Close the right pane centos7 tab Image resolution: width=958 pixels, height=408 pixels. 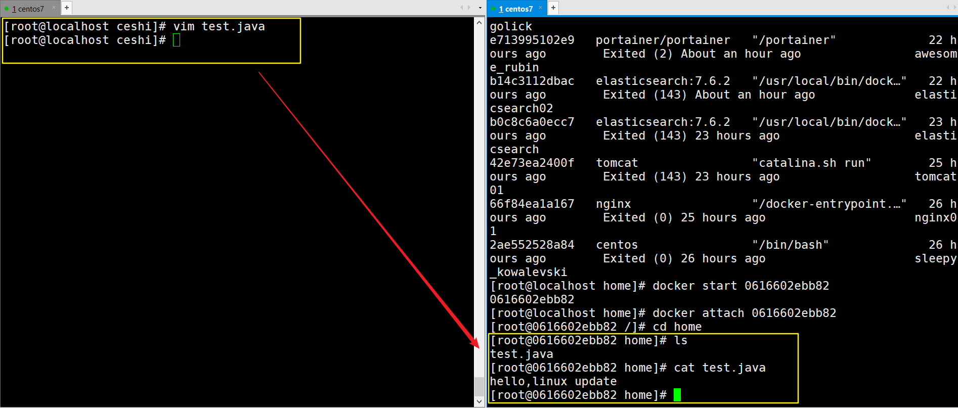(x=540, y=8)
